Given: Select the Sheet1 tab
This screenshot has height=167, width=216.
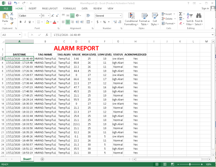Looking at the screenshot, I should coord(27,159).
